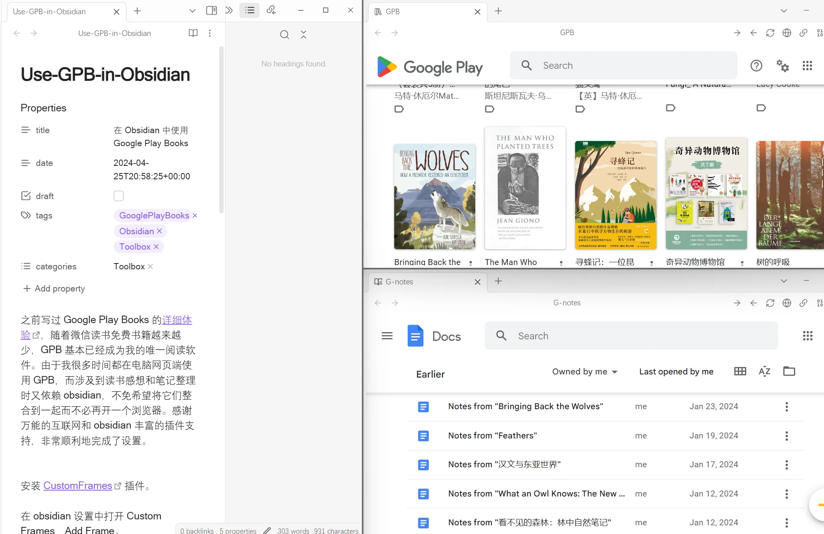Open options for 寻蜂记 book
The image size is (824, 534).
pyautogui.click(x=651, y=263)
